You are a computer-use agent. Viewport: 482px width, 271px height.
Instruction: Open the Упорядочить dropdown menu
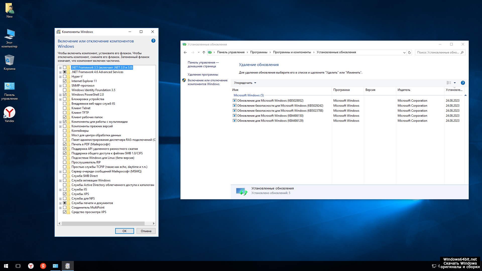tap(245, 83)
